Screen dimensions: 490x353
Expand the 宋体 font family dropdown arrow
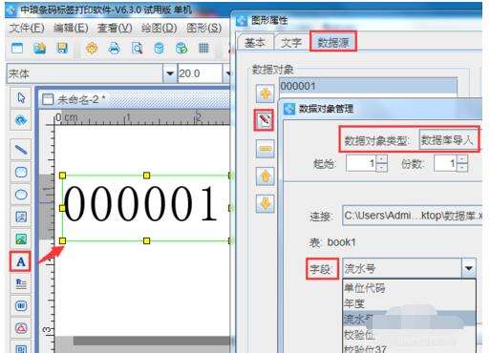[x=170, y=73]
